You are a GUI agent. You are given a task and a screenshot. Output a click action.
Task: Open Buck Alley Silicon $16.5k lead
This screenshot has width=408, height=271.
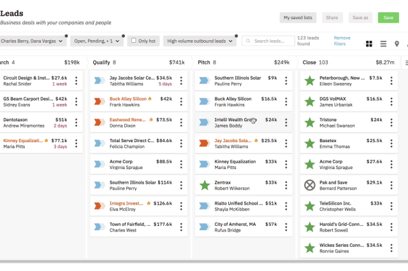pos(244,101)
